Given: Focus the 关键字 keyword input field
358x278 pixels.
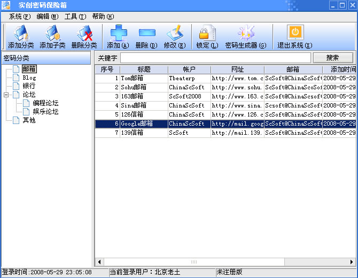Looking at the screenshot, I should [215, 58].
